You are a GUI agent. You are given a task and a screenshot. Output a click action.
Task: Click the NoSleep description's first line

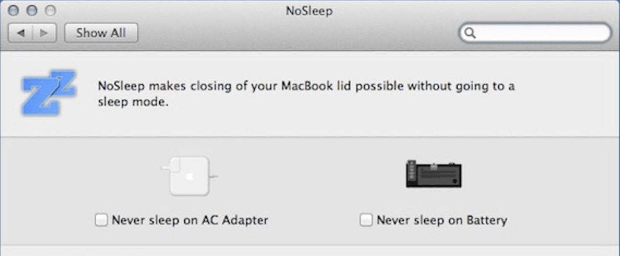(306, 86)
